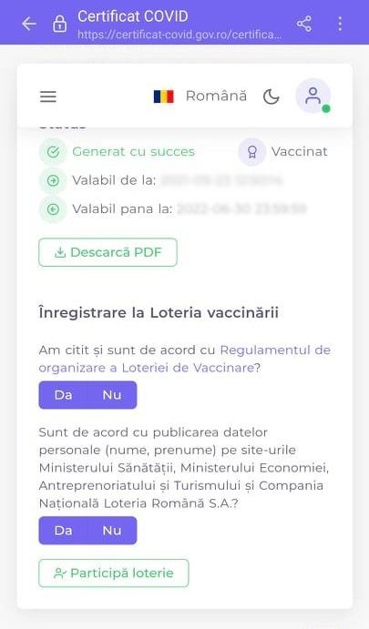Image resolution: width=369 pixels, height=629 pixels.
Task: Open the hamburger navigation menu
Action: (47, 96)
